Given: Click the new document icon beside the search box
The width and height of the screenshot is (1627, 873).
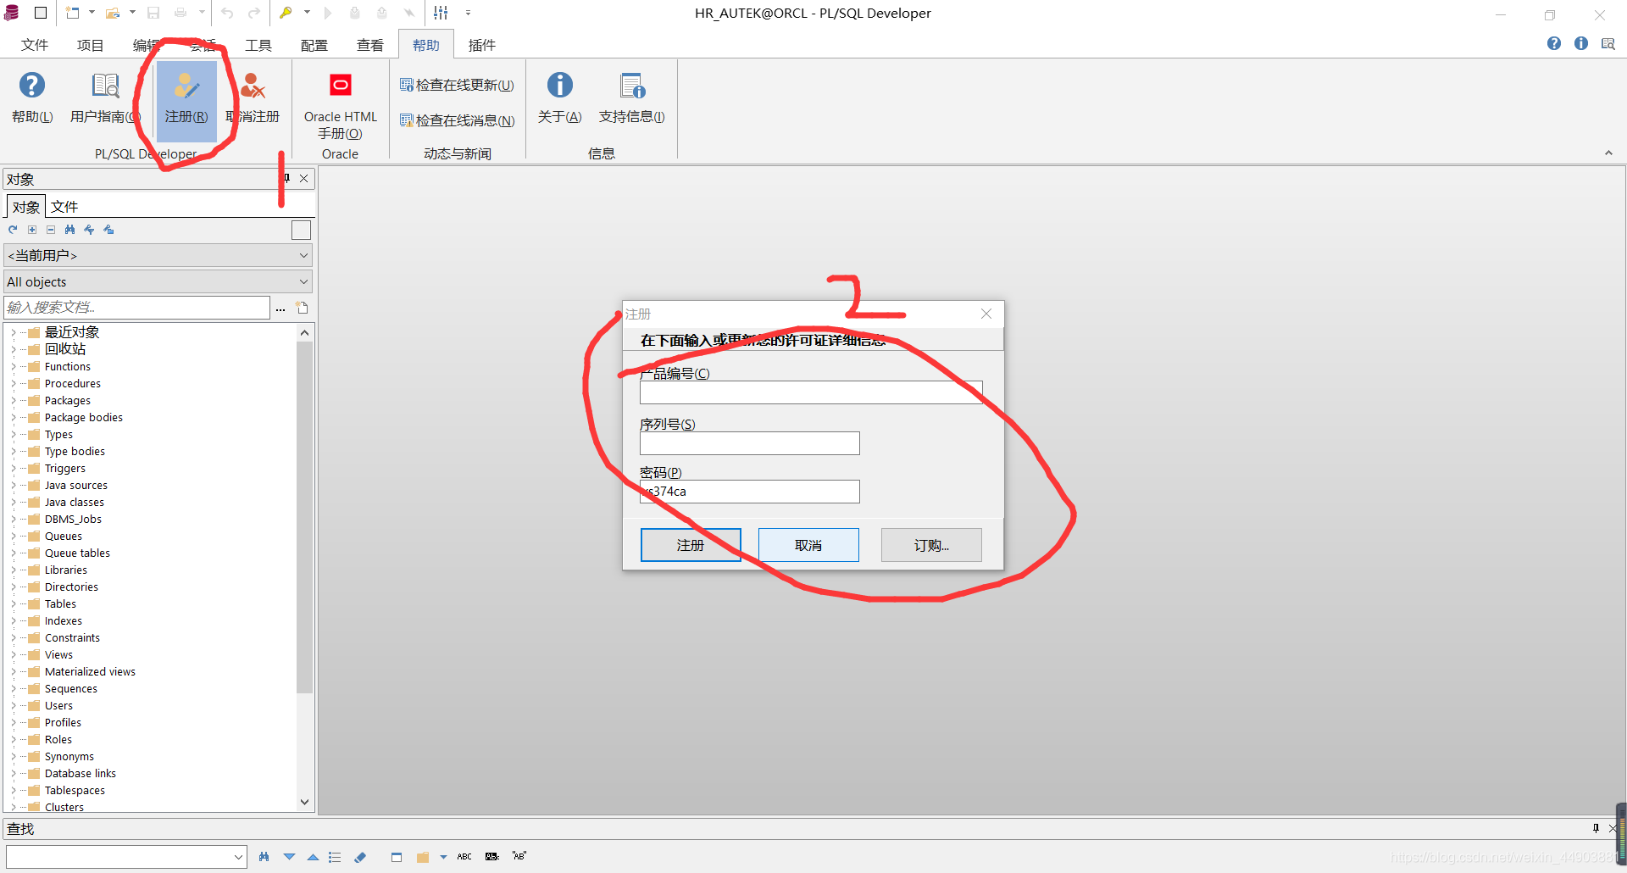Looking at the screenshot, I should click(x=303, y=308).
